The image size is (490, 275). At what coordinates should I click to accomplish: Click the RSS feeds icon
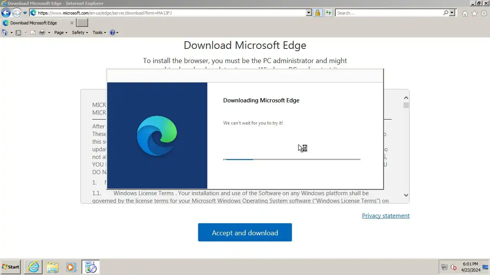18,32
